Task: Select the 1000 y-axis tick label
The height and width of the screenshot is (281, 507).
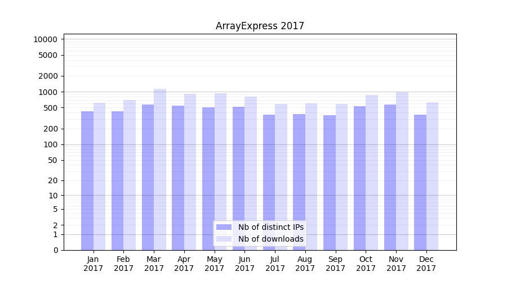Action: [47, 92]
